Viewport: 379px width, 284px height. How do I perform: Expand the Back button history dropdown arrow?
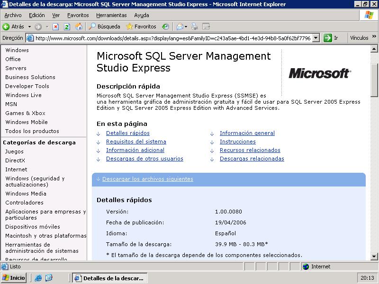[x=29, y=27]
